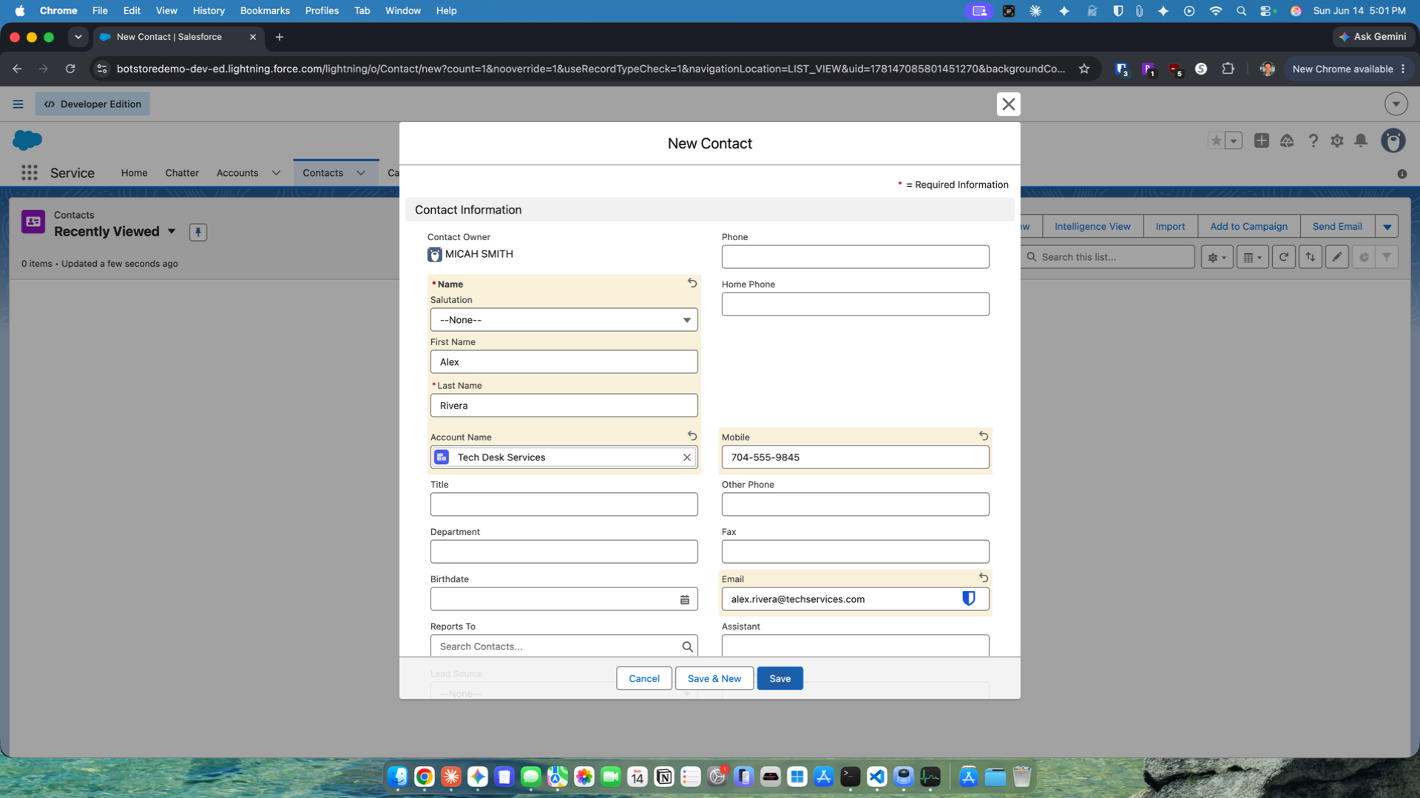This screenshot has height=798, width=1420.
Task: Click the Import button
Action: point(1170,227)
